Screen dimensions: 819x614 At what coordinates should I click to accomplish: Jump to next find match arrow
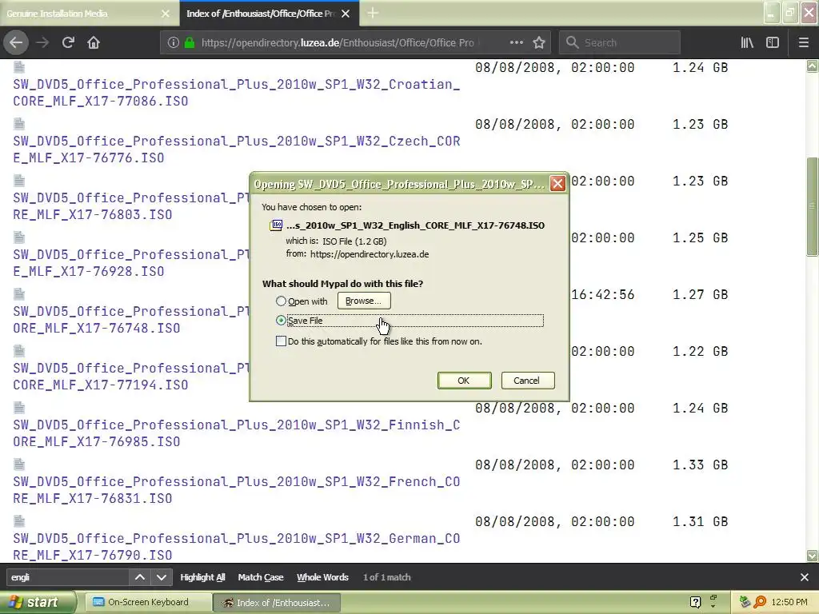(x=162, y=577)
